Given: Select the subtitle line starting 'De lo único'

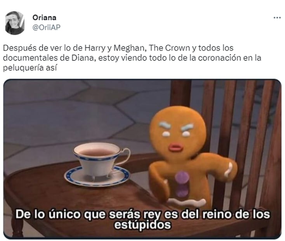Looking at the screenshot, I should tap(142, 214).
